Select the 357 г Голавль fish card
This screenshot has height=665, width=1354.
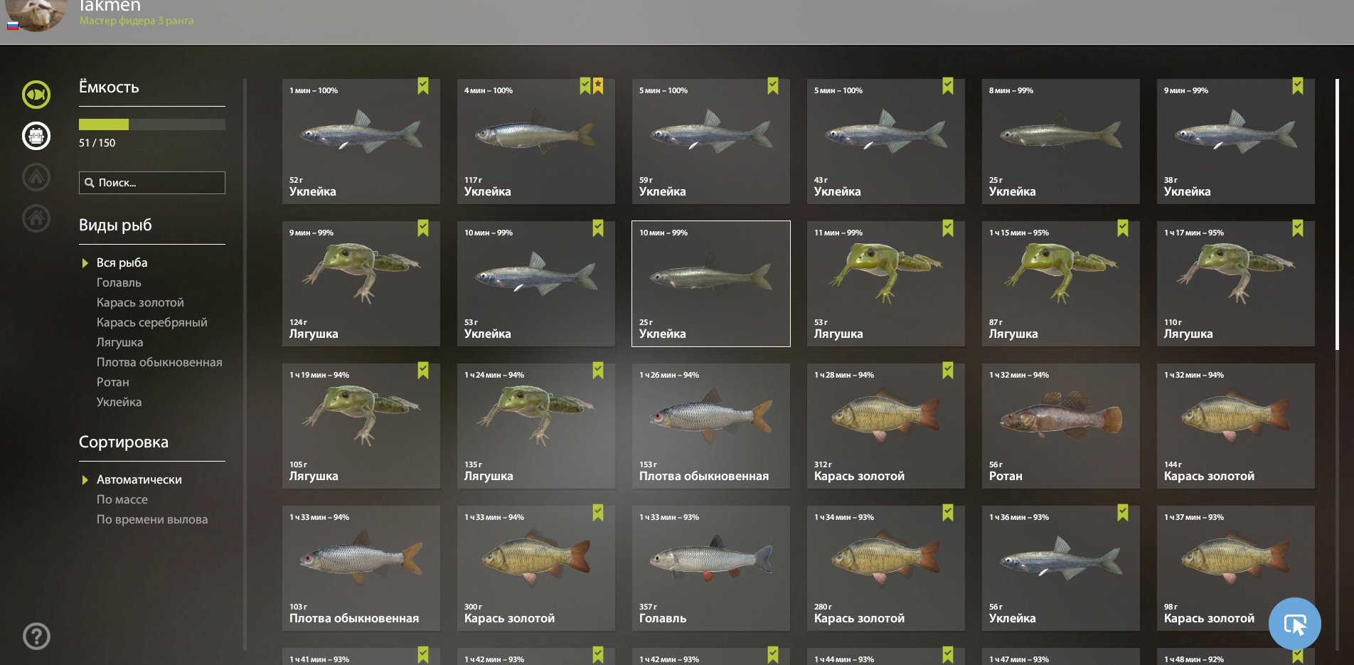point(711,568)
